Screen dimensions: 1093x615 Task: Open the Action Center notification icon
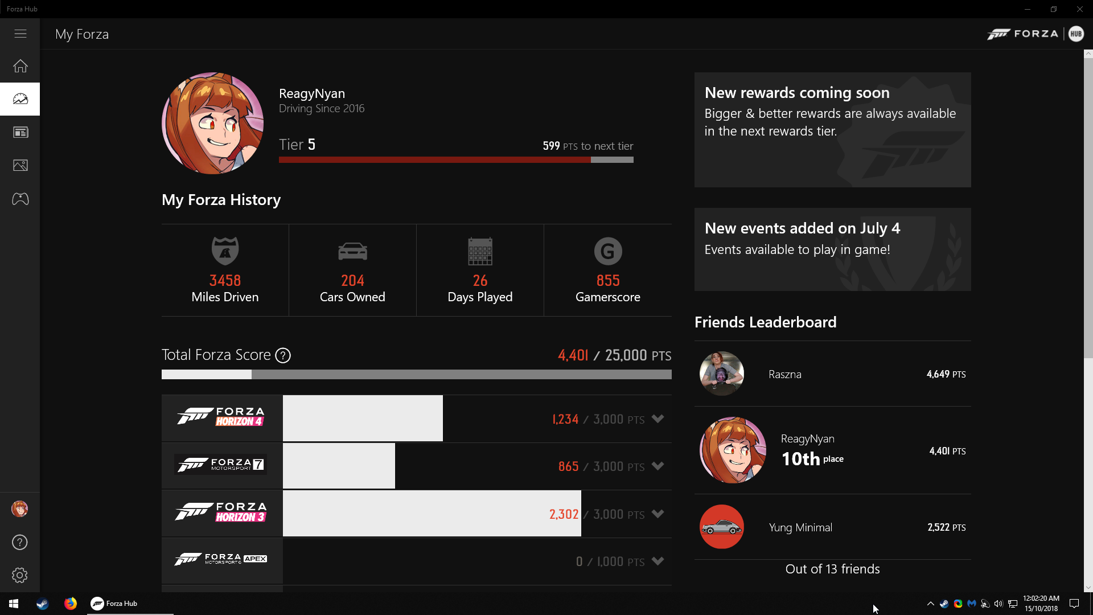1074,604
